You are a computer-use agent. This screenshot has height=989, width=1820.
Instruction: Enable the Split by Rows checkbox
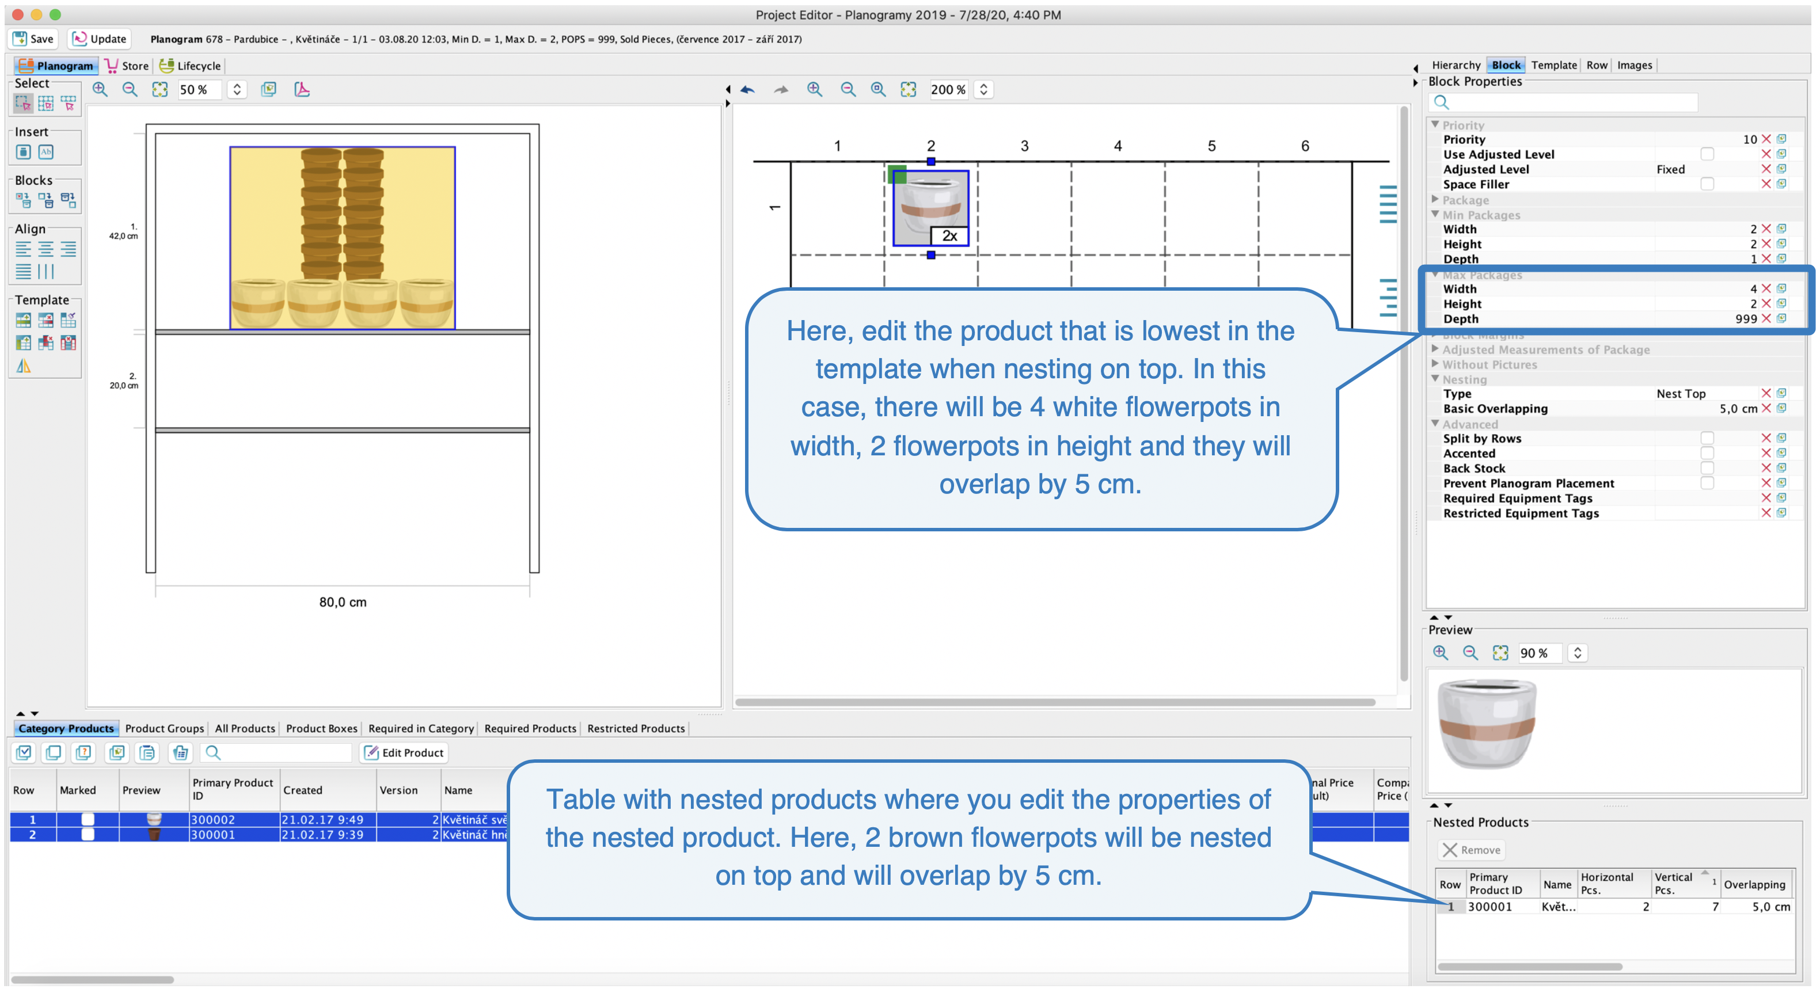click(x=1707, y=439)
